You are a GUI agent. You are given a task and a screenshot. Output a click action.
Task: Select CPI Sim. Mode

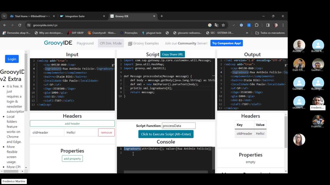tap(111, 43)
